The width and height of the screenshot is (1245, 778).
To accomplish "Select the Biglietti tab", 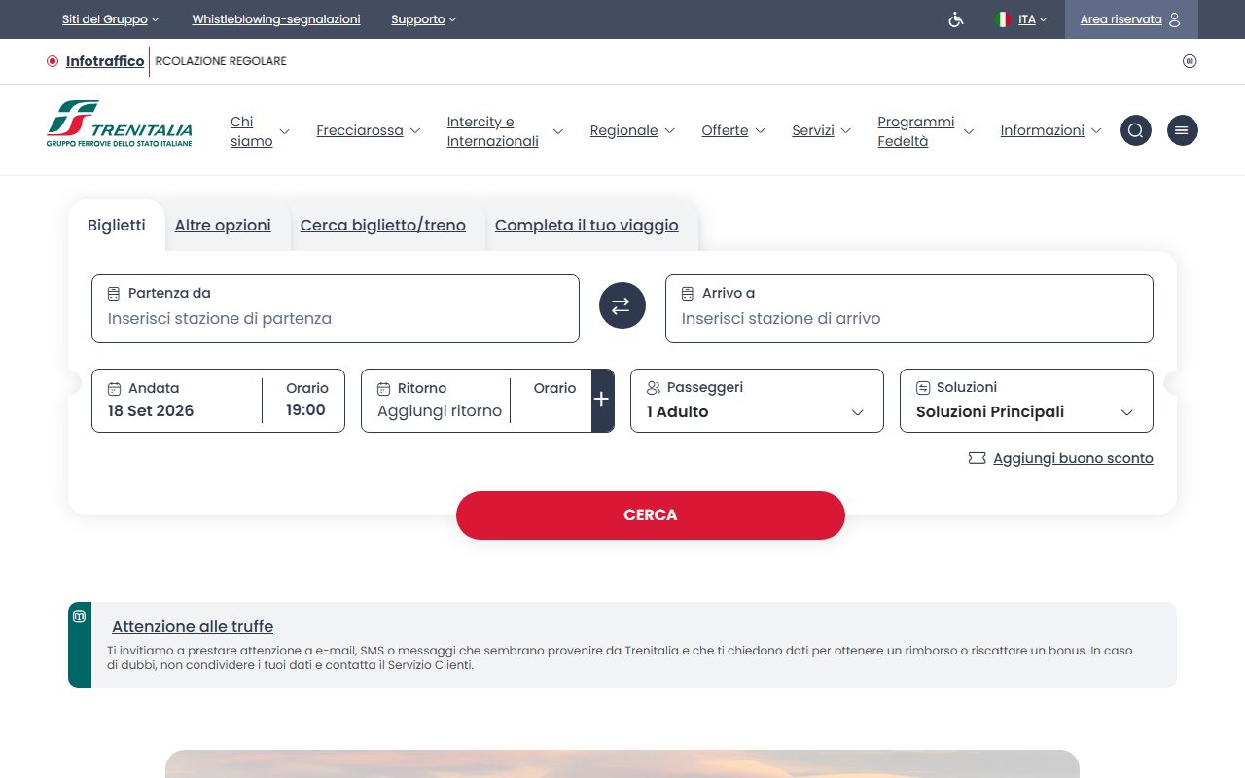I will tap(117, 226).
